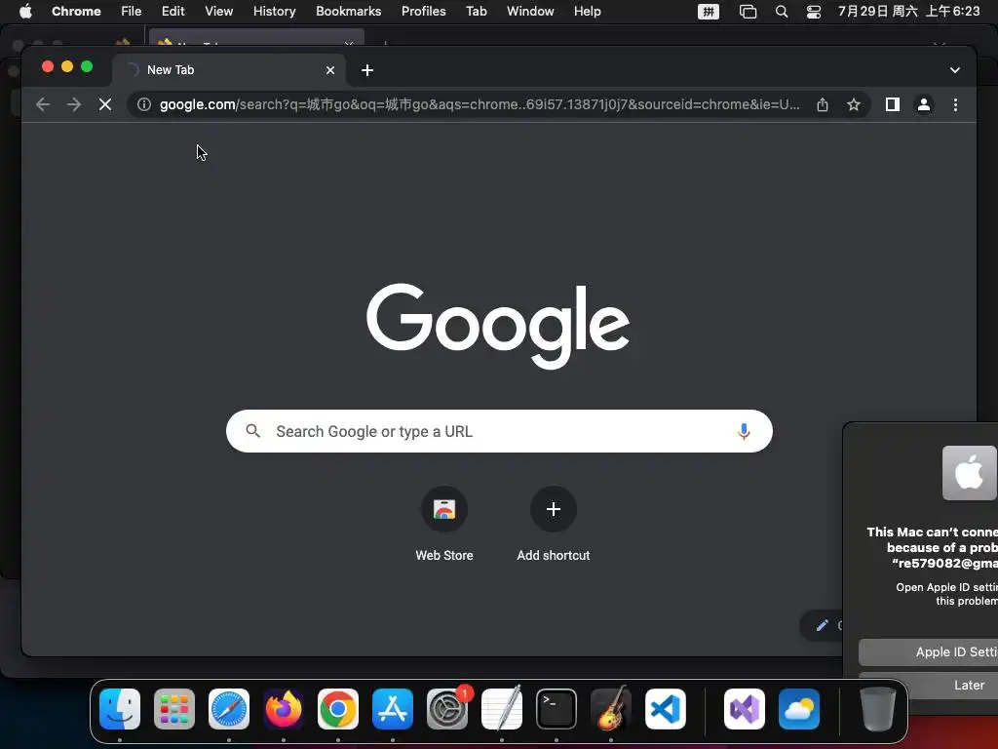This screenshot has width=998, height=749.
Task: Click the back navigation arrow
Action: (x=43, y=104)
